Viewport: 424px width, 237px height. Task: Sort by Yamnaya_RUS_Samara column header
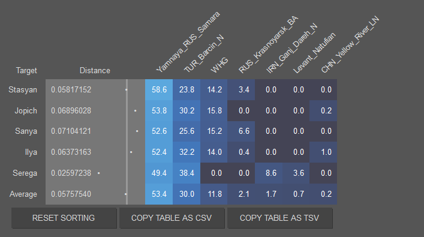188,42
